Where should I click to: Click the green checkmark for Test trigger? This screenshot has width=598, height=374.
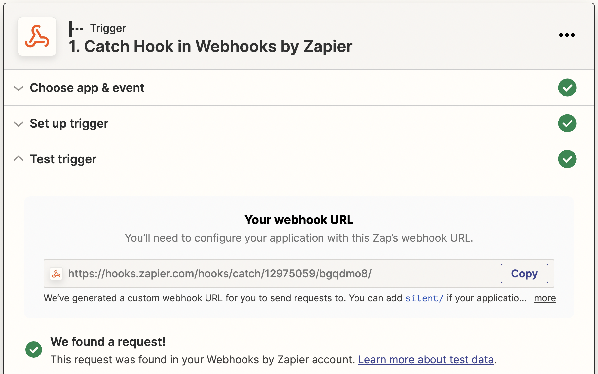click(x=567, y=159)
